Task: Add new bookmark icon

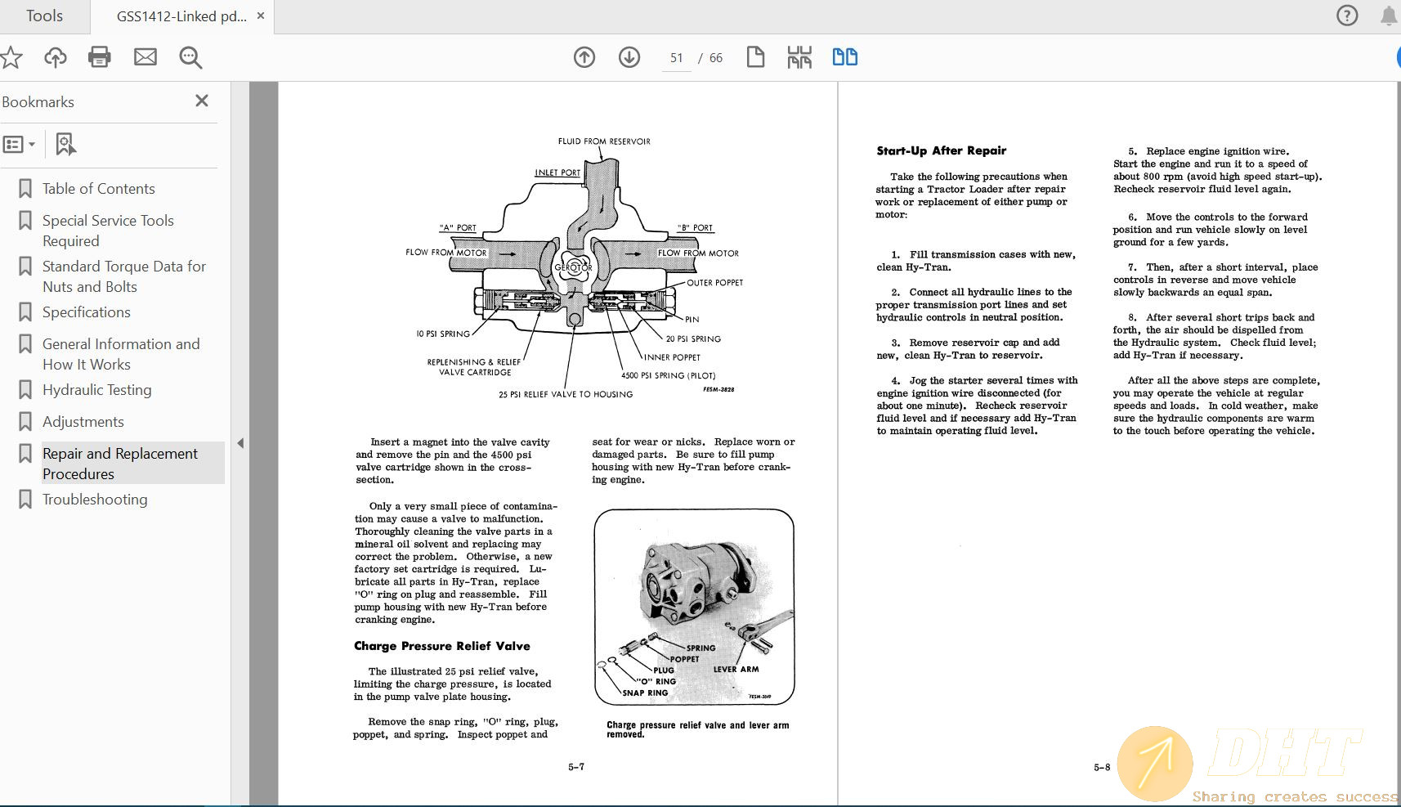Action: pyautogui.click(x=65, y=145)
